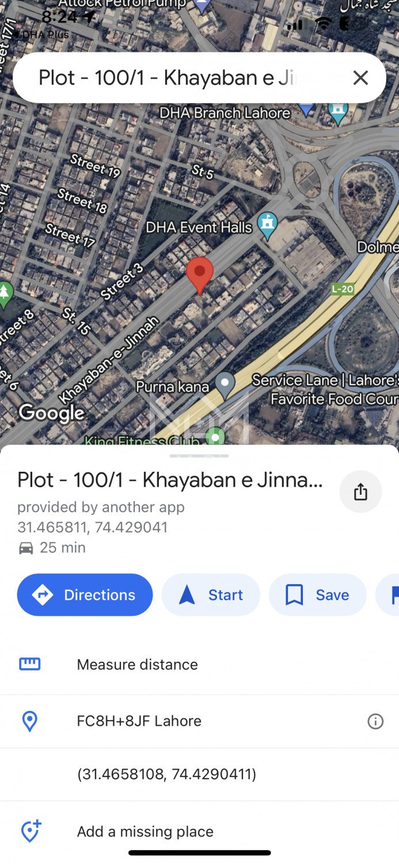Image resolution: width=399 pixels, height=864 pixels.
Task: Choose Add a missing place
Action: coord(199,831)
